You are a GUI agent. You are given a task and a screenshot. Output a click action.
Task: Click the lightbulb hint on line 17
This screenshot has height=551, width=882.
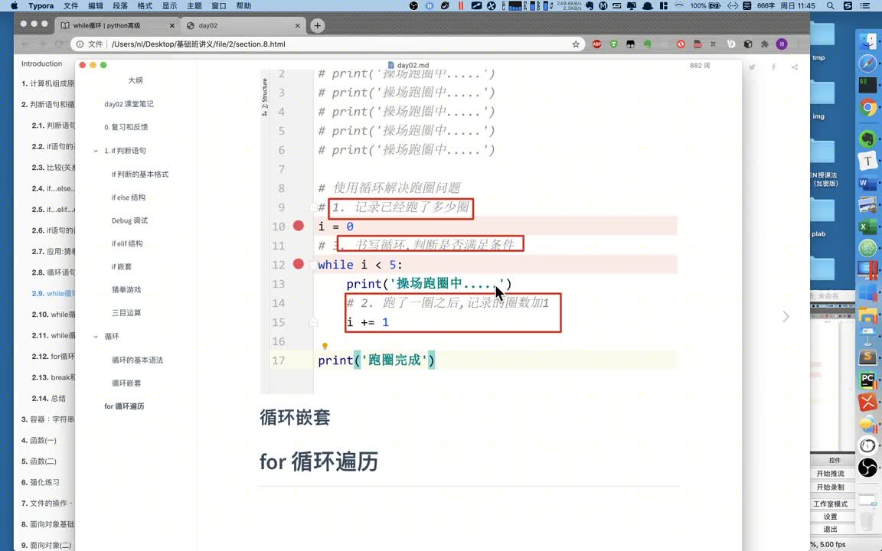click(x=325, y=346)
